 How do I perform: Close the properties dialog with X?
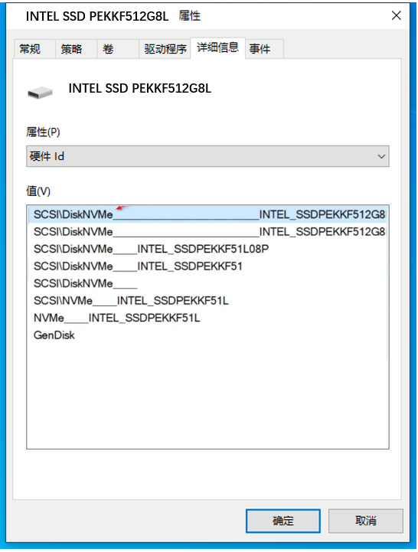tap(396, 15)
